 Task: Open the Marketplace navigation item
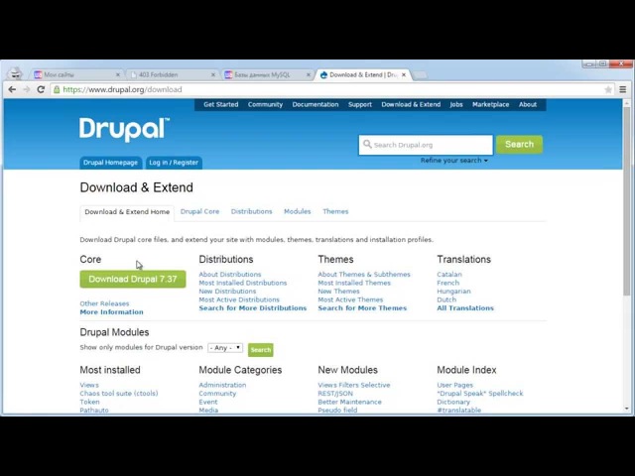(490, 104)
